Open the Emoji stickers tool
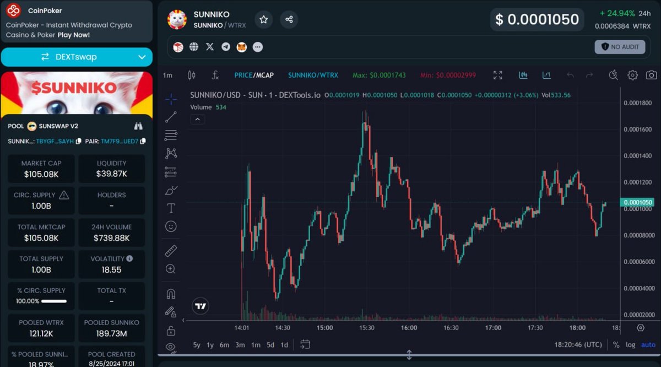Image resolution: width=661 pixels, height=367 pixels. (171, 226)
